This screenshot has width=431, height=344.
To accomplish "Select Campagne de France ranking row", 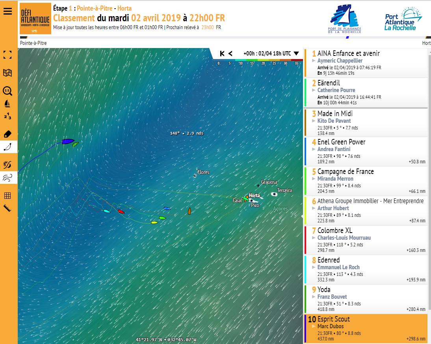I will click(366, 181).
